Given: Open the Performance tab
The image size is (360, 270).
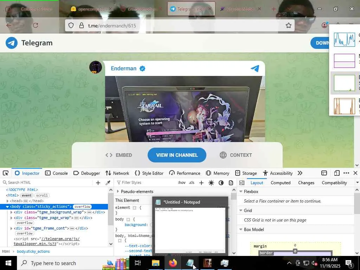Looking at the screenshot, I should [x=185, y=173].
